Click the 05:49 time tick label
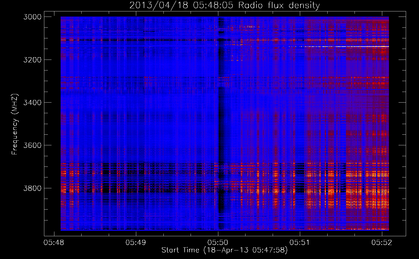419x259 pixels. (136, 242)
